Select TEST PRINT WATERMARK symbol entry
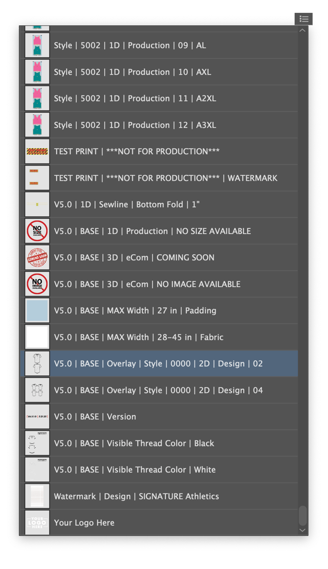 (165, 178)
